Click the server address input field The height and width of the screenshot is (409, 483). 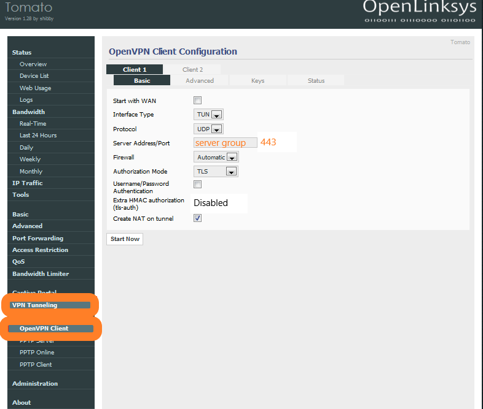[x=226, y=143]
